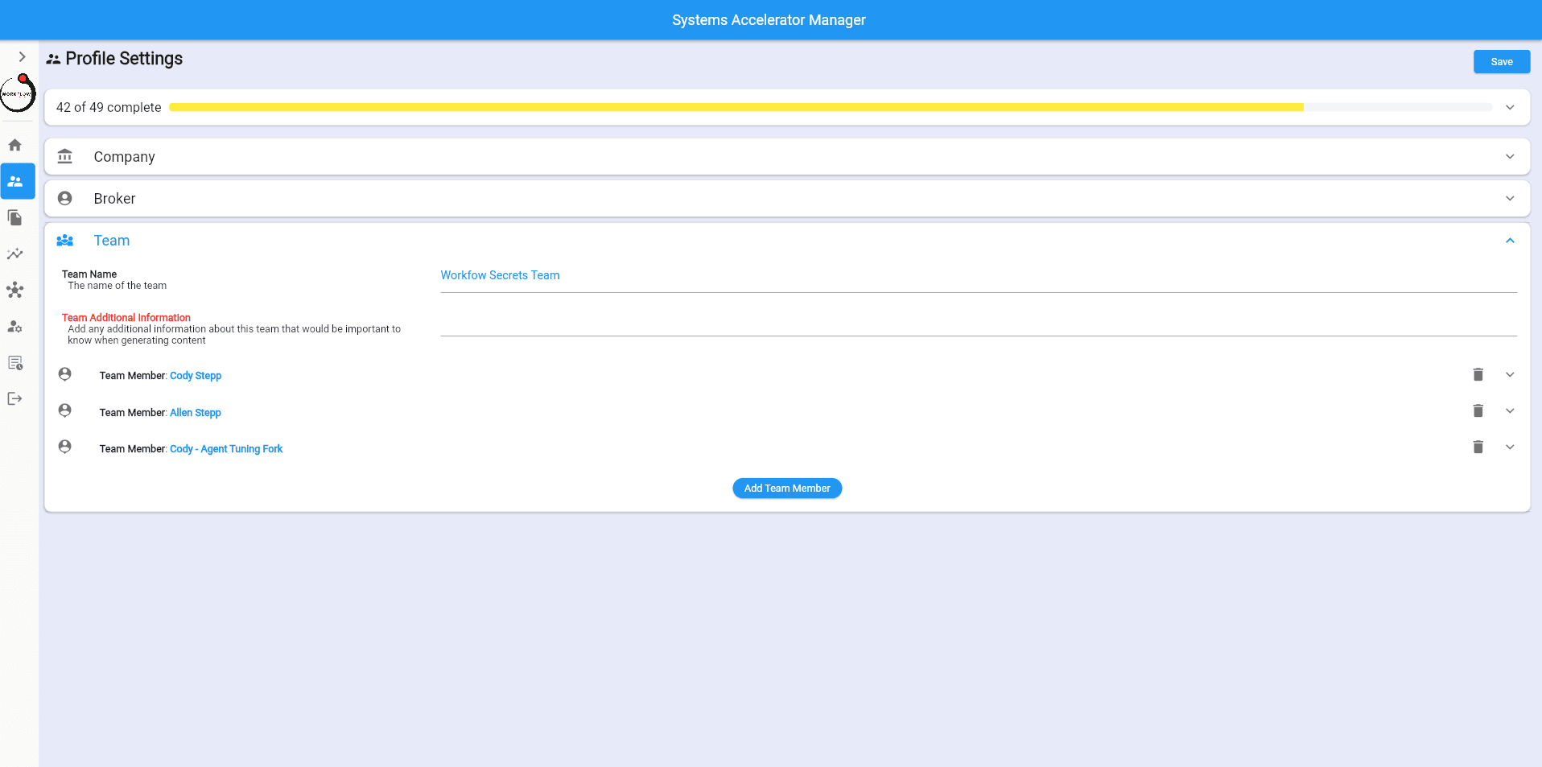
Task: Click the Team Name input field
Action: click(x=978, y=276)
